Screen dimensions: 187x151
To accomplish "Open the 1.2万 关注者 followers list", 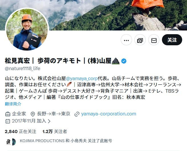I will [x=54, y=131].
